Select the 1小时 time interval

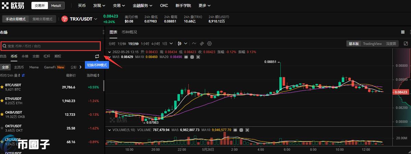(x=145, y=43)
